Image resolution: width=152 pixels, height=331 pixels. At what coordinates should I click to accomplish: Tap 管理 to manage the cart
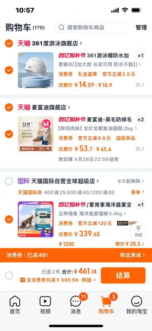[x=141, y=28]
